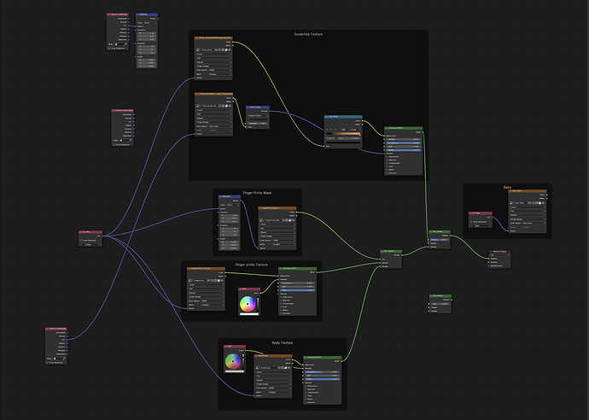The image size is (589, 420).
Task: Collapse the unconnected Mix Shader node's header arrow
Action: pos(431,296)
